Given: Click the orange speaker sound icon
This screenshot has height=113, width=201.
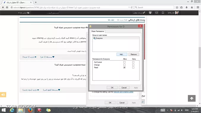Looking at the screenshot, I should click(3, 95).
